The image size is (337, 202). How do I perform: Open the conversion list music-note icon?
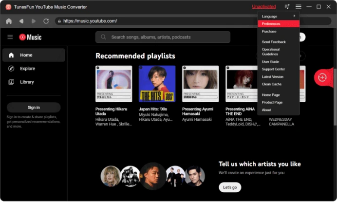pos(287,7)
